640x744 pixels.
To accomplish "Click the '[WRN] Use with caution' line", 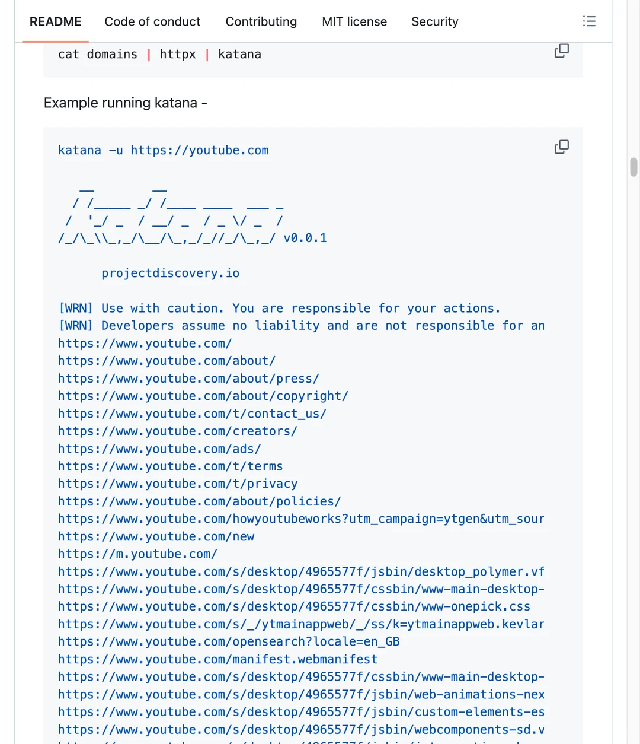I will (x=280, y=308).
